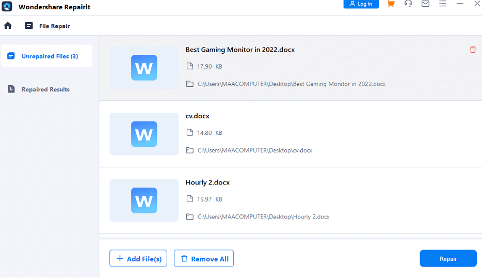Click file size icon next to 15.97 KB
The width and height of the screenshot is (482, 278).
coord(190,199)
